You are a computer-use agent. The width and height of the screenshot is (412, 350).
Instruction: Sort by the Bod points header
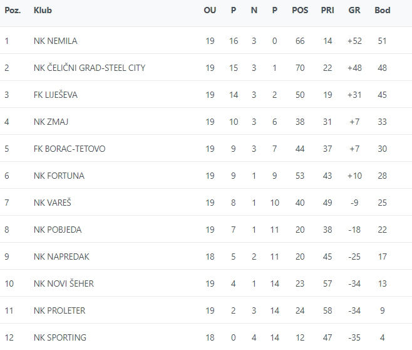coord(382,10)
